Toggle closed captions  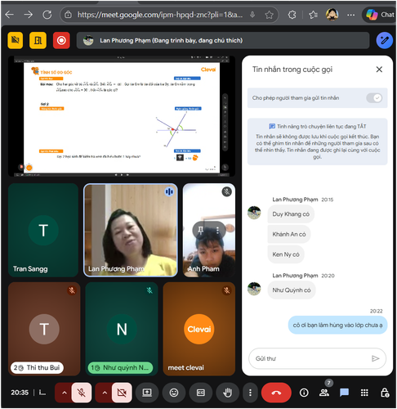pyautogui.click(x=201, y=393)
